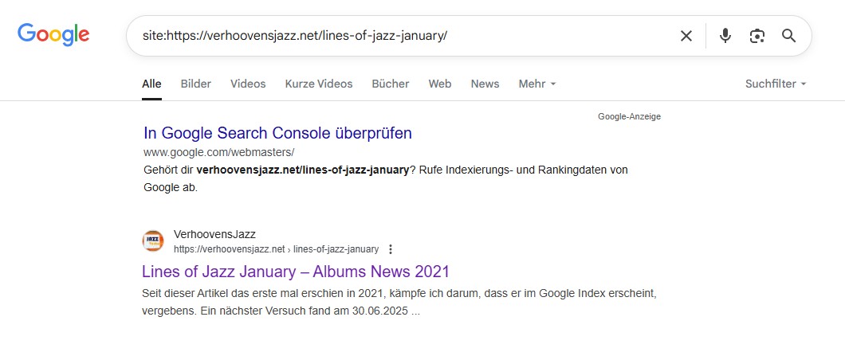Open 'Lines of Jazz January – Albums News 2021'
The height and width of the screenshot is (352, 845).
[x=295, y=271]
